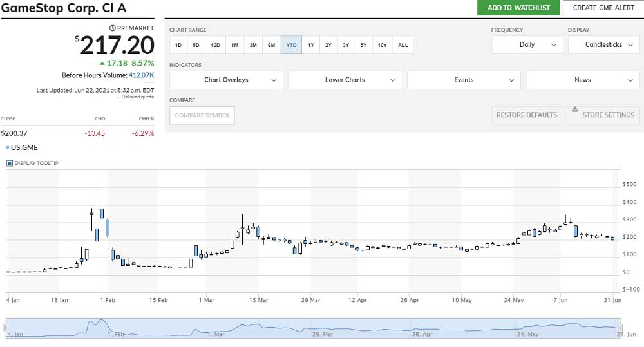
Task: Click the Add to Watchlist button
Action: pos(518,8)
